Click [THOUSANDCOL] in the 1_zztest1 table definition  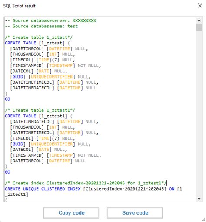(27, 127)
